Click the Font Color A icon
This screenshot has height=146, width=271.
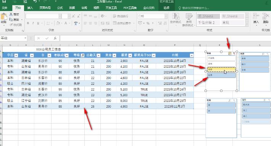coord(66,23)
